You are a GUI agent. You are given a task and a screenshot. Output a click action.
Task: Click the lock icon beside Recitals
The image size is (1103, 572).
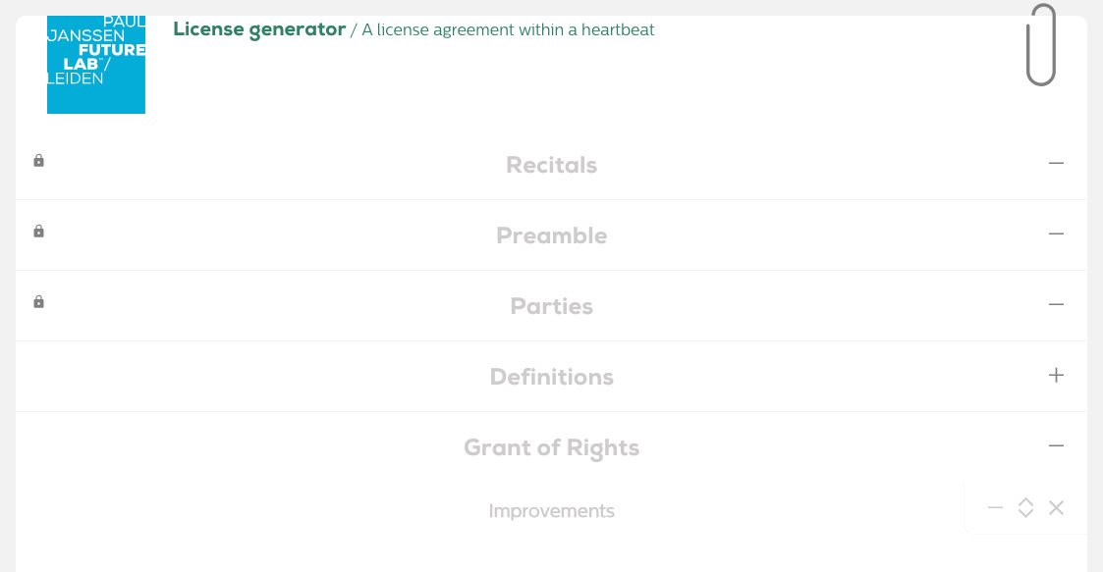tap(38, 161)
